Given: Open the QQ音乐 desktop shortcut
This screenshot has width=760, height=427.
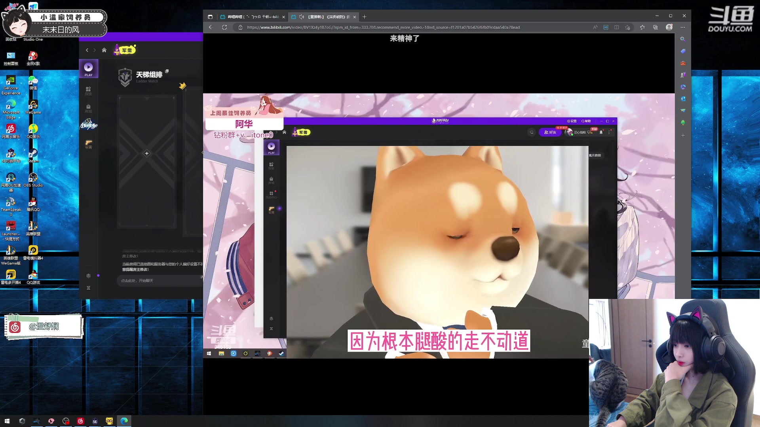Looking at the screenshot, I should point(33,131).
